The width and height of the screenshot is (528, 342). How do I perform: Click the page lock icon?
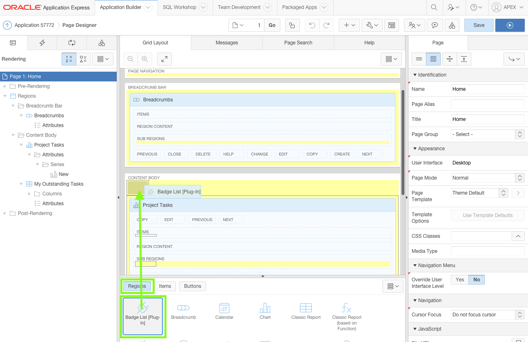pos(292,25)
